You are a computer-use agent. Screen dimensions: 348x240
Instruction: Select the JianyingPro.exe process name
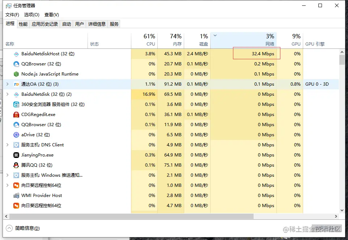pyautogui.click(x=37, y=155)
